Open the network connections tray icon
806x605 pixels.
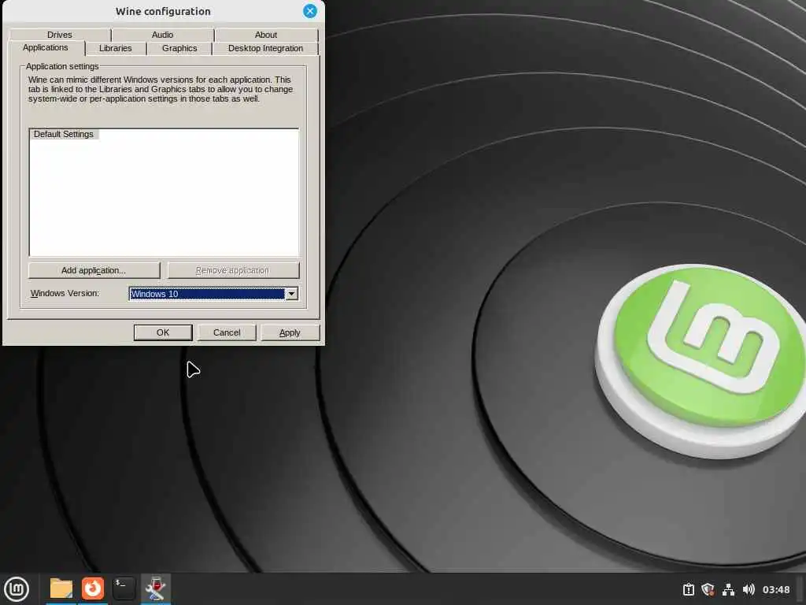pos(728,589)
